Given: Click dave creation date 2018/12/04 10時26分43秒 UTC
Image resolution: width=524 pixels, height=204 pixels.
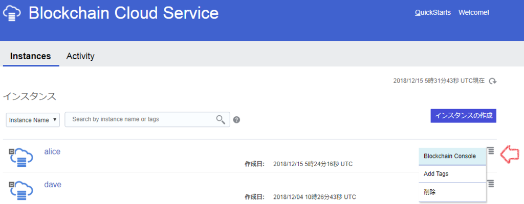Looking at the screenshot, I should coord(315,196).
